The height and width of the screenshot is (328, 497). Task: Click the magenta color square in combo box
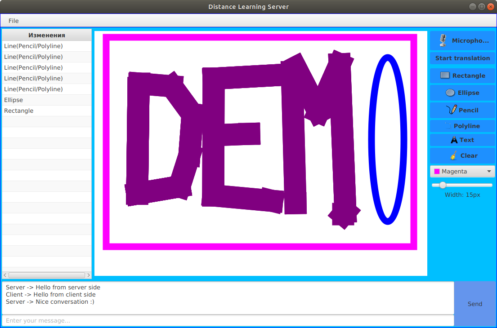437,172
